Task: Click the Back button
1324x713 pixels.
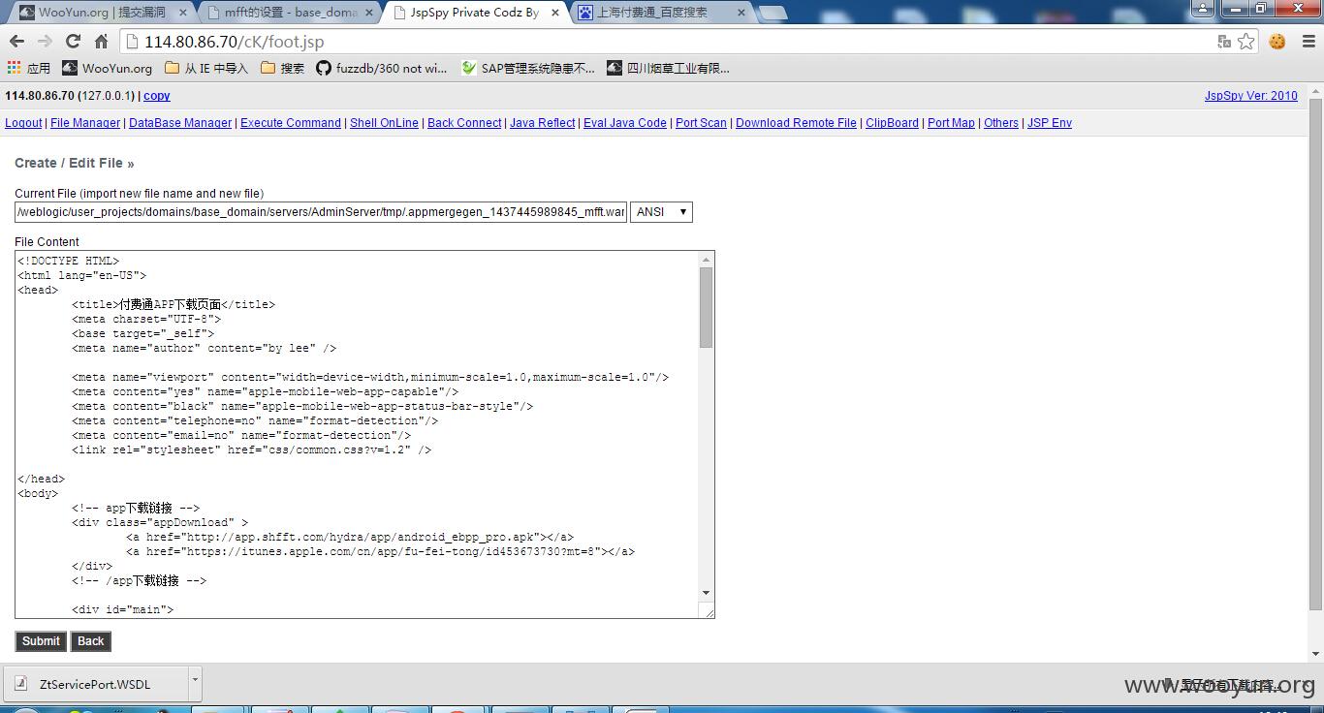Action: [x=91, y=641]
